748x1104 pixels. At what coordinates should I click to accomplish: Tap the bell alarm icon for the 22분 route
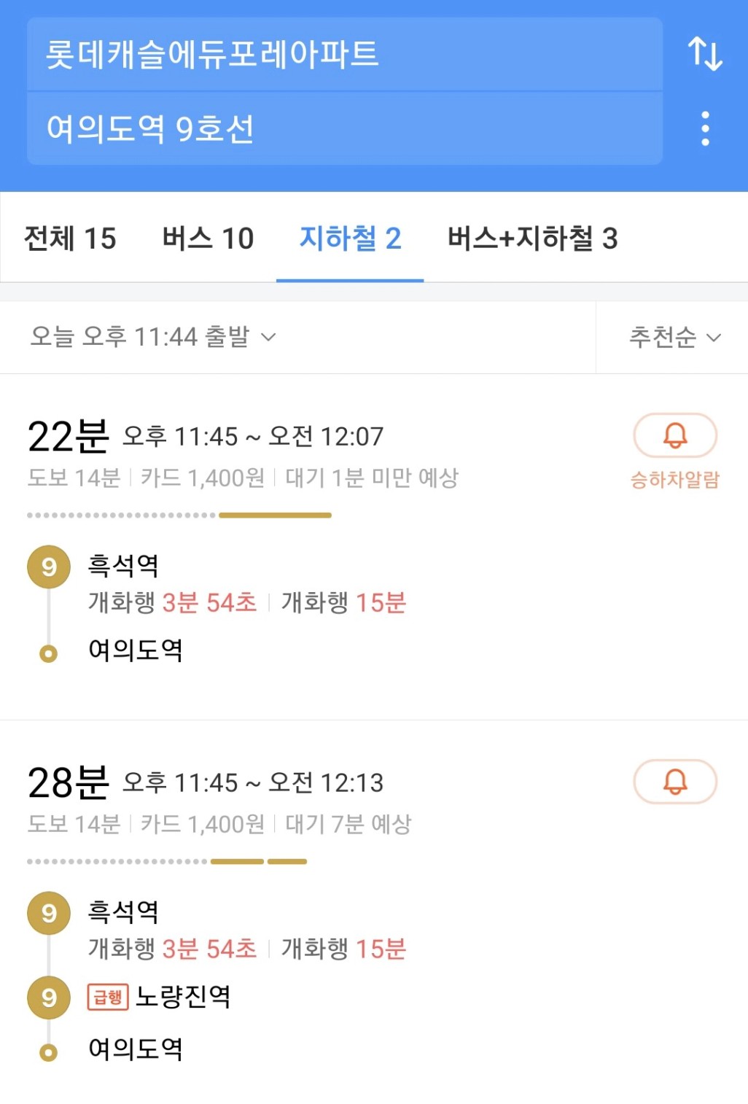[675, 435]
